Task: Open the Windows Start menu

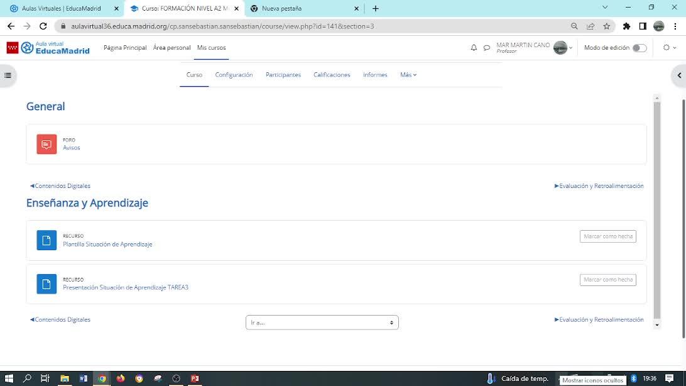Action: (9, 378)
